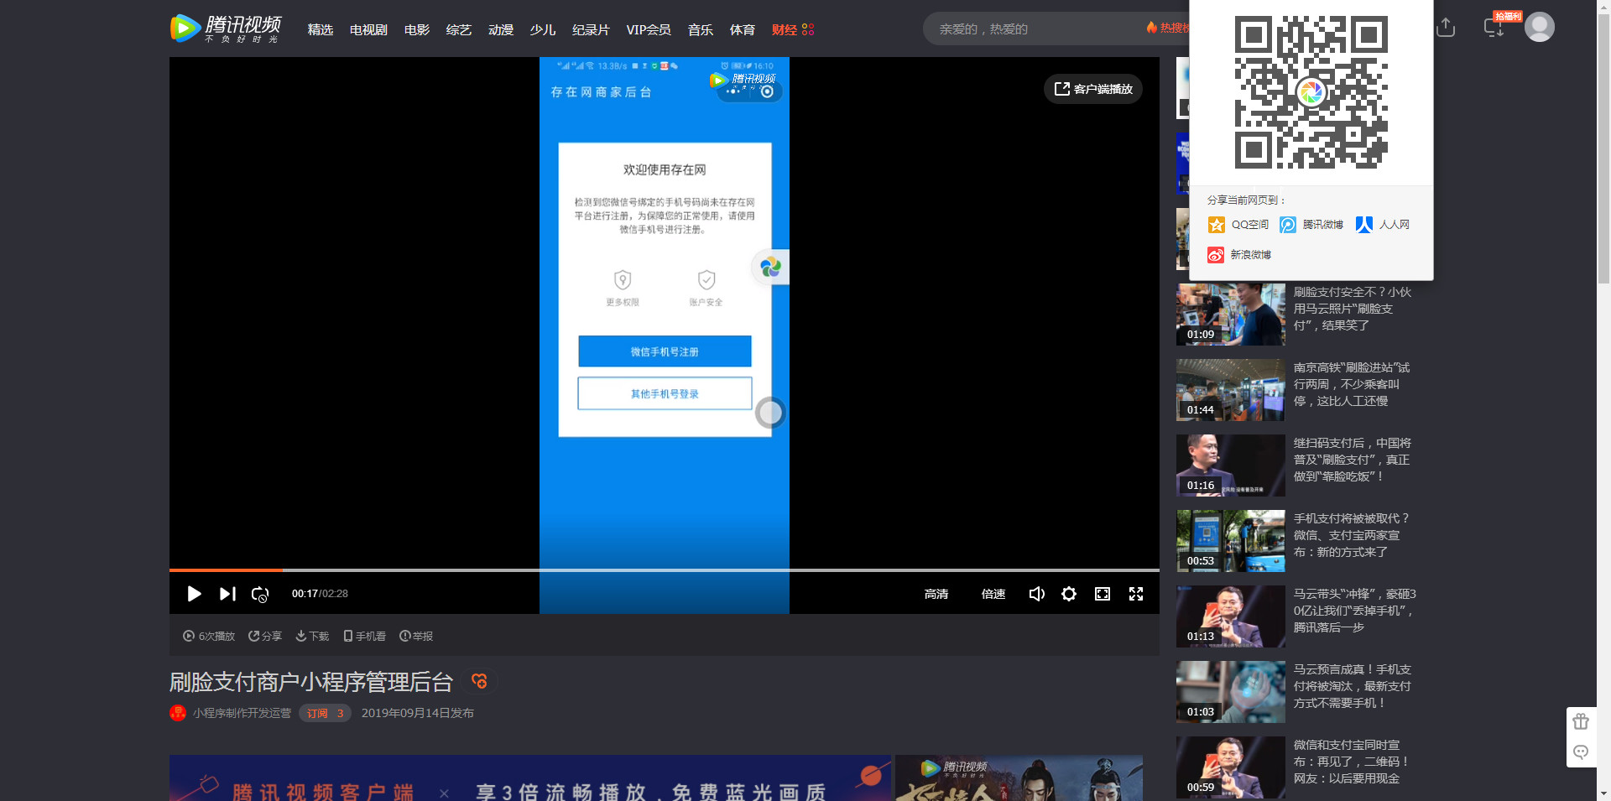Image resolution: width=1611 pixels, height=801 pixels.
Task: Open 客户端播放 button
Action: pos(1093,89)
